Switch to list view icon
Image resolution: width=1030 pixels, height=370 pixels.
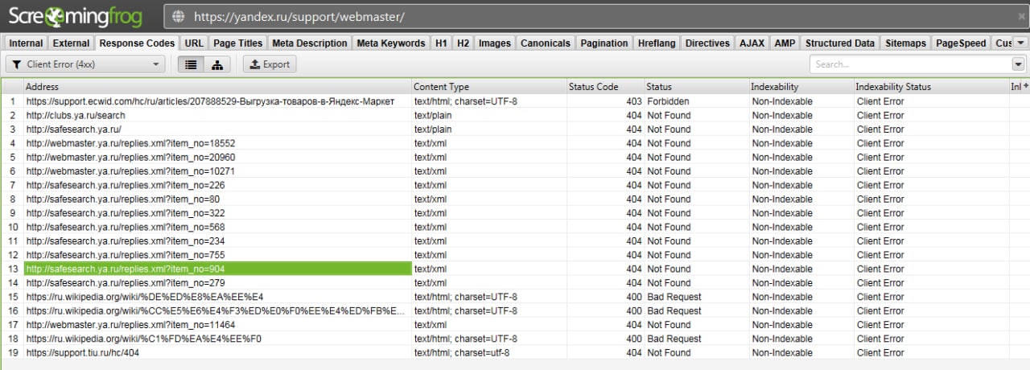(191, 64)
